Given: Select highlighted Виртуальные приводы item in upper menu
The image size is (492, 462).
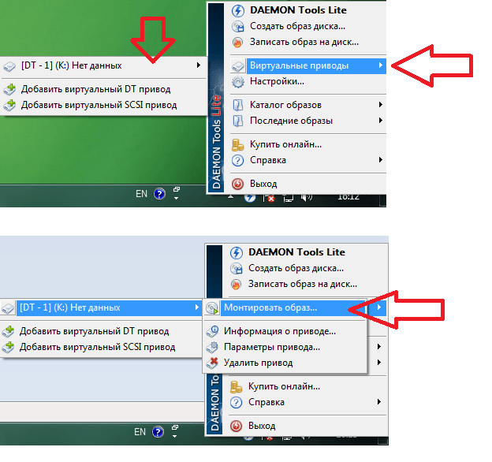Looking at the screenshot, I should (x=307, y=65).
